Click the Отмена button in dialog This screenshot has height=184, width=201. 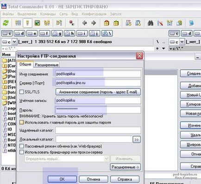coord(94,179)
